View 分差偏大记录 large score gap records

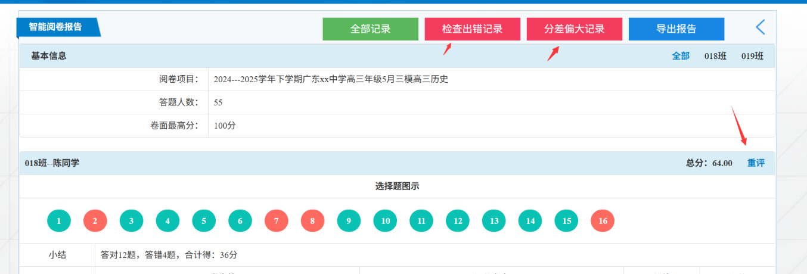click(x=574, y=29)
